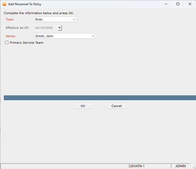Viewport: 196px width, 169px height.
Task: Click the Exec value in Type combo box
Action: point(39,19)
